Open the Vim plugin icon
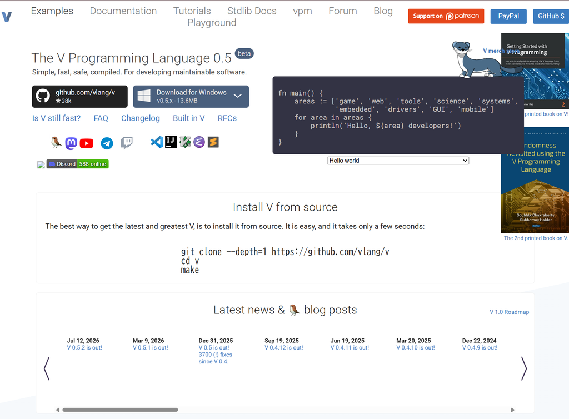Image resolution: width=569 pixels, height=419 pixels. [185, 142]
